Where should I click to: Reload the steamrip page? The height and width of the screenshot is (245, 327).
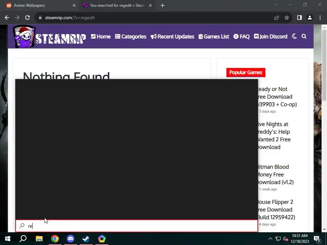(27, 18)
